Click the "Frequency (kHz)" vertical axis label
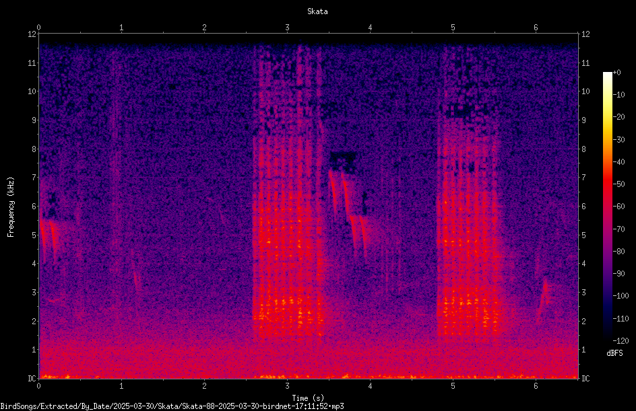 11,207
